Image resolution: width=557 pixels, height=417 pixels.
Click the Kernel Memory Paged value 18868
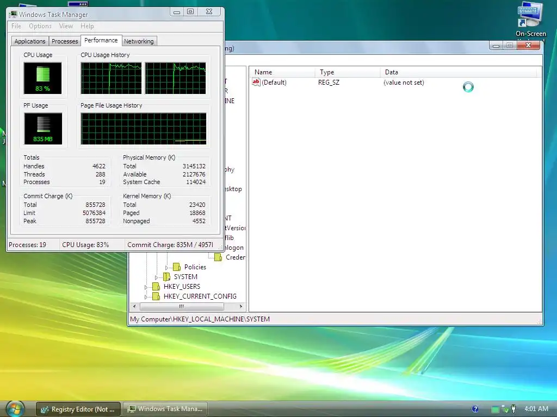[x=197, y=213]
